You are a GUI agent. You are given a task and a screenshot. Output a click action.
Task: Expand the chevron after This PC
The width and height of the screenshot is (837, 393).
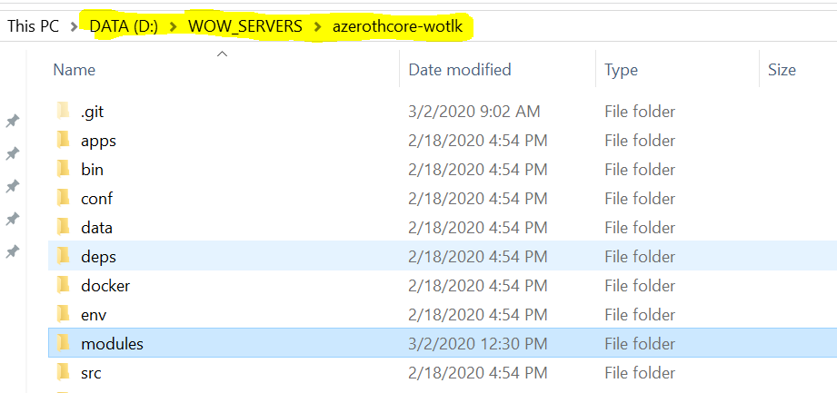click(x=75, y=26)
